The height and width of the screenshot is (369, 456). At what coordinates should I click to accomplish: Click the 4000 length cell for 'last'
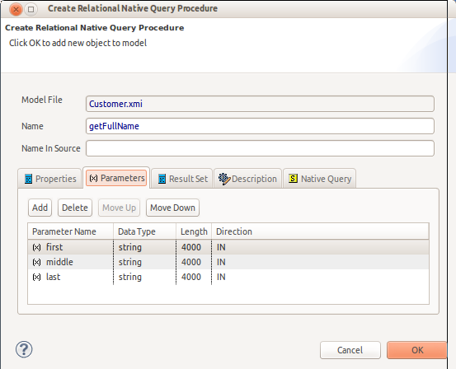[194, 277]
